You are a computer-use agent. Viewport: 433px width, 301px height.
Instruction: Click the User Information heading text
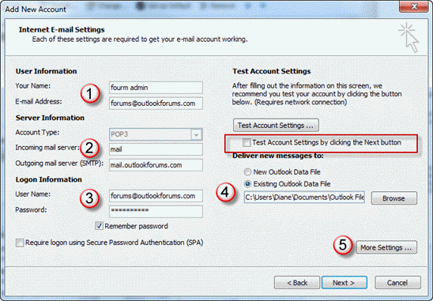coord(46,71)
